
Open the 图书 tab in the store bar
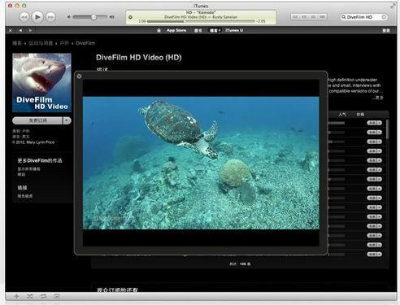[198, 30]
